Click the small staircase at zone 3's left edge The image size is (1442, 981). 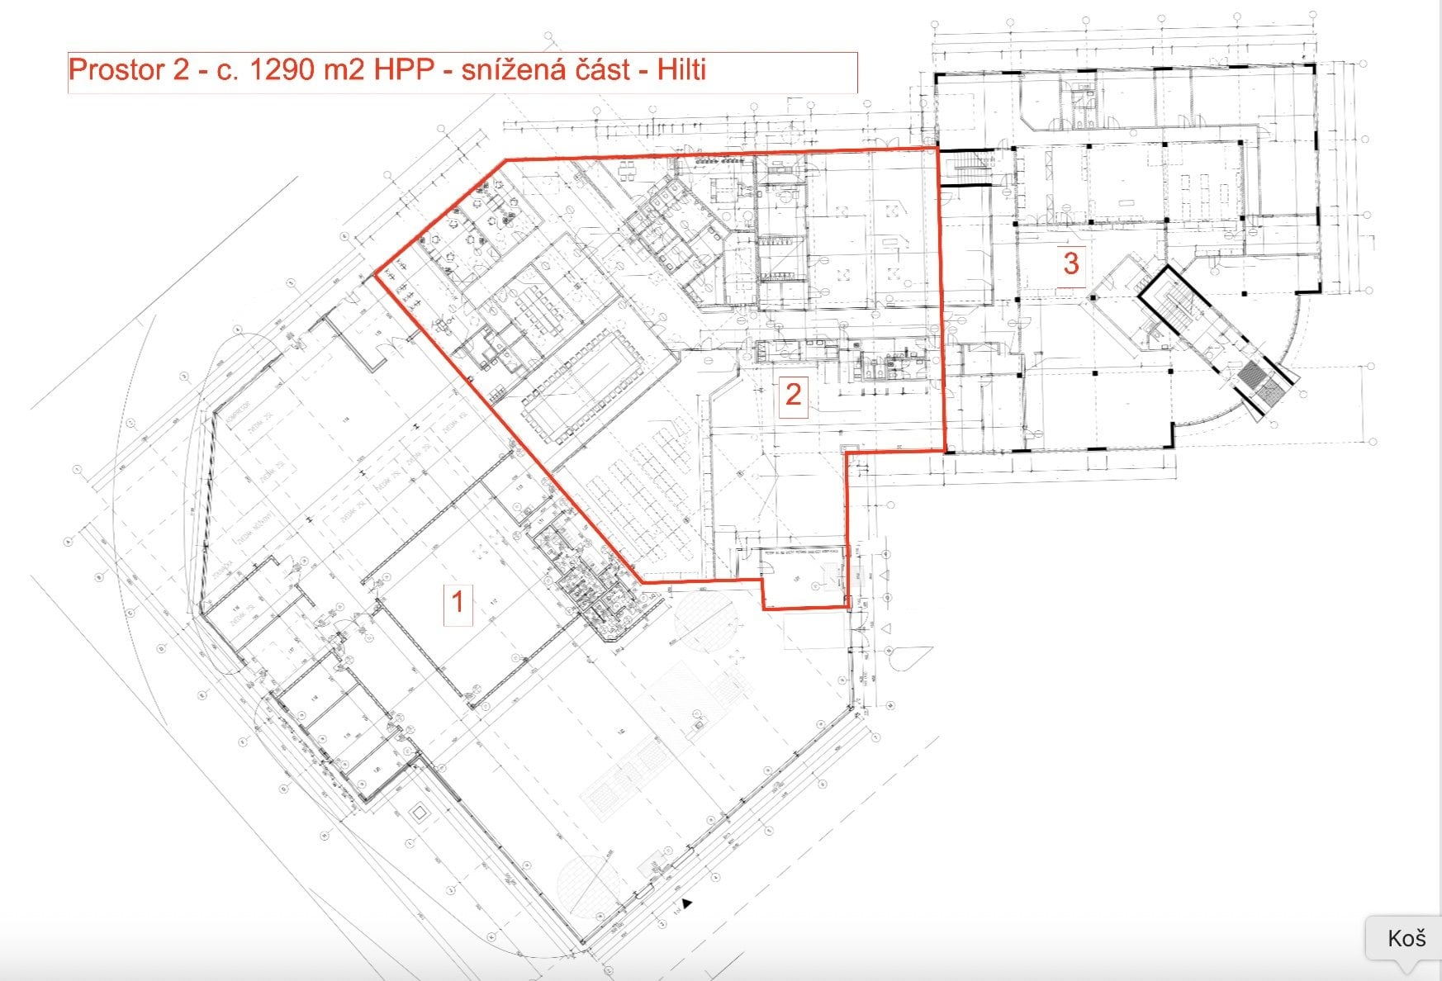(964, 168)
